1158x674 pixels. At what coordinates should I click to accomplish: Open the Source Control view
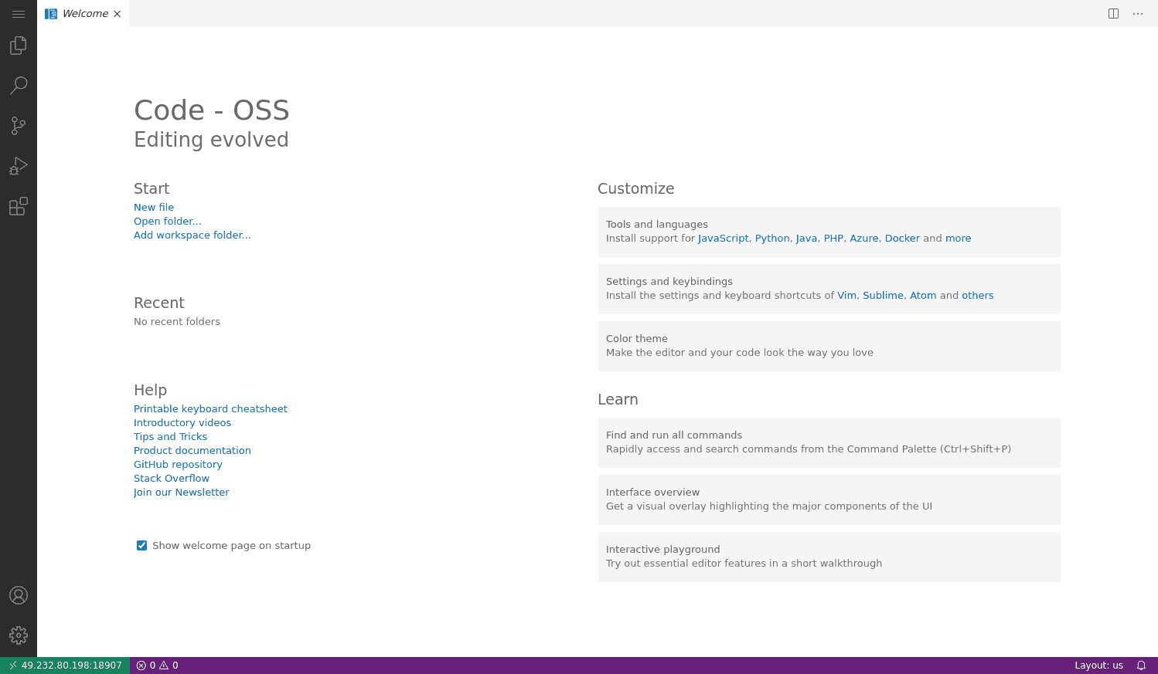tap(19, 126)
